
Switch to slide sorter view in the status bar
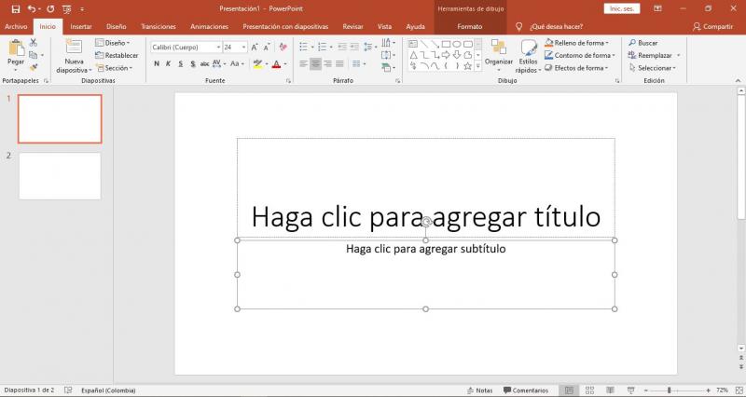(589, 390)
